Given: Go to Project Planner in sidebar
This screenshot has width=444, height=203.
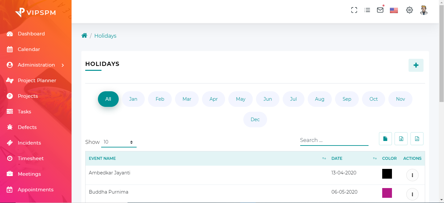Looking at the screenshot, I should click(x=37, y=81).
